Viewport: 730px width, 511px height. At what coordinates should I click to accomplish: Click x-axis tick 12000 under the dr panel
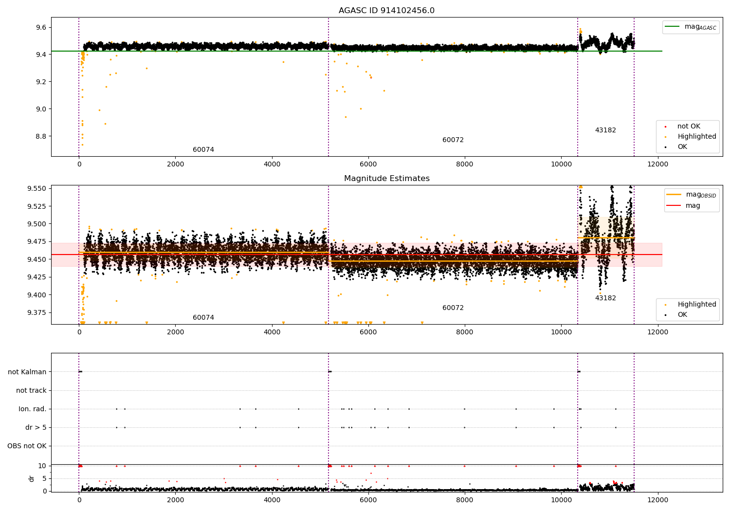coord(657,500)
